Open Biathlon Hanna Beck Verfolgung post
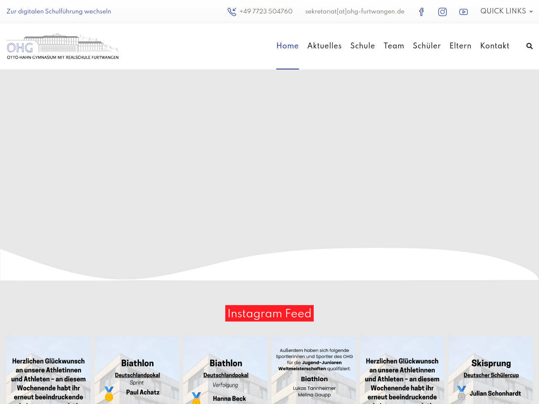Viewport: 539px width, 404px height. coord(225,370)
